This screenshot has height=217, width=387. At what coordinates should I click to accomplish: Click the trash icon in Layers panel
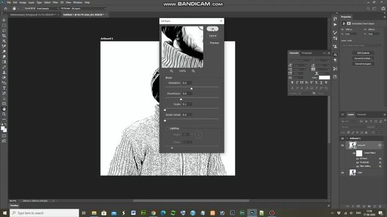pos(380,206)
